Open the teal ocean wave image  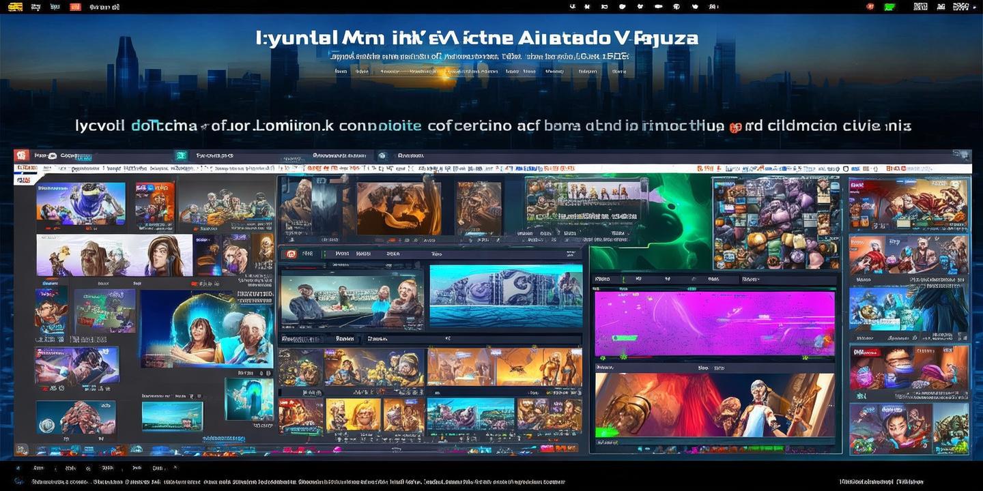pos(506,295)
